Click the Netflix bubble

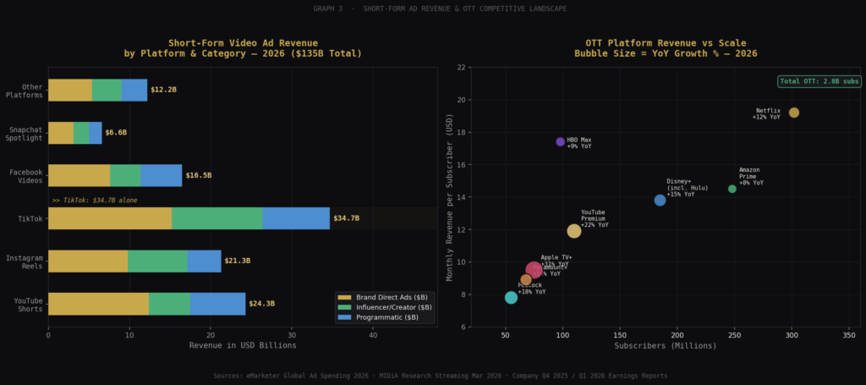(x=793, y=113)
